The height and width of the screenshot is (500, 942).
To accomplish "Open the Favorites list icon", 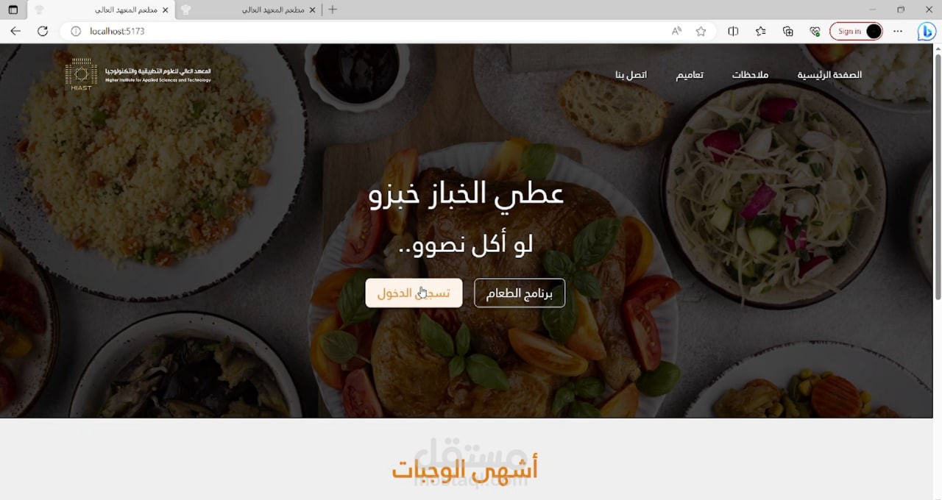I will click(760, 31).
